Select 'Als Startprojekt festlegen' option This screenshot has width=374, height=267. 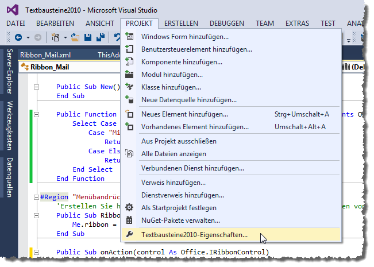coord(179,207)
